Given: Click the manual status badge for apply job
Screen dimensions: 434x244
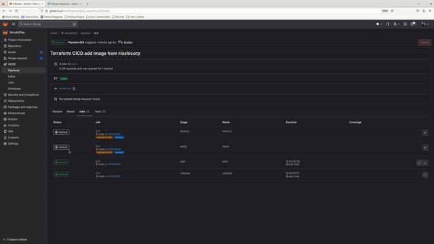Looking at the screenshot, I should pyautogui.click(x=61, y=147).
